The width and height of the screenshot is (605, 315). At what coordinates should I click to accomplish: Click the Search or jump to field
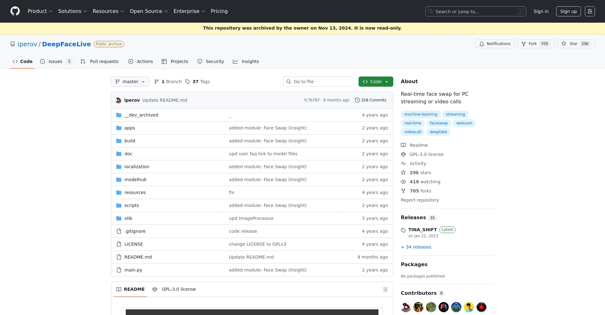[476, 11]
